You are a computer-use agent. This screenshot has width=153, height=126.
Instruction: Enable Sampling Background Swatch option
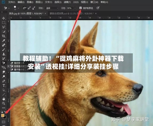(34, 8)
